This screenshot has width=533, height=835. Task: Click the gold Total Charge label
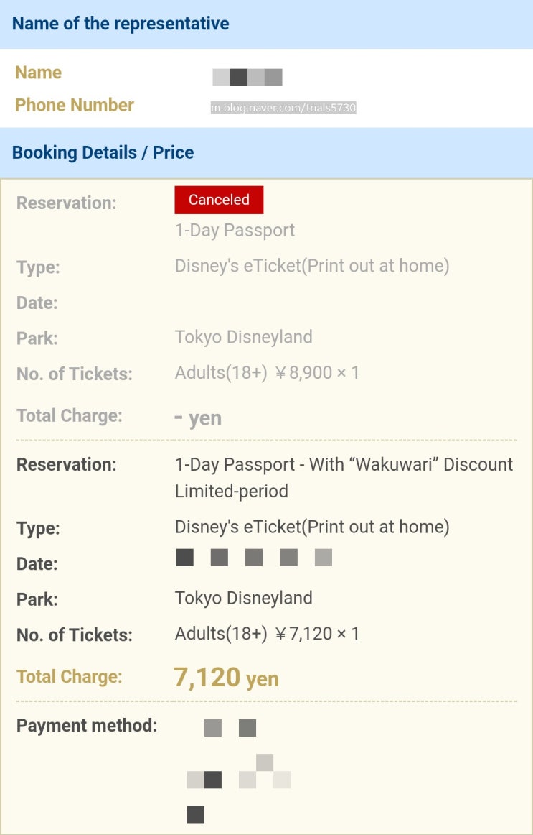(x=69, y=676)
